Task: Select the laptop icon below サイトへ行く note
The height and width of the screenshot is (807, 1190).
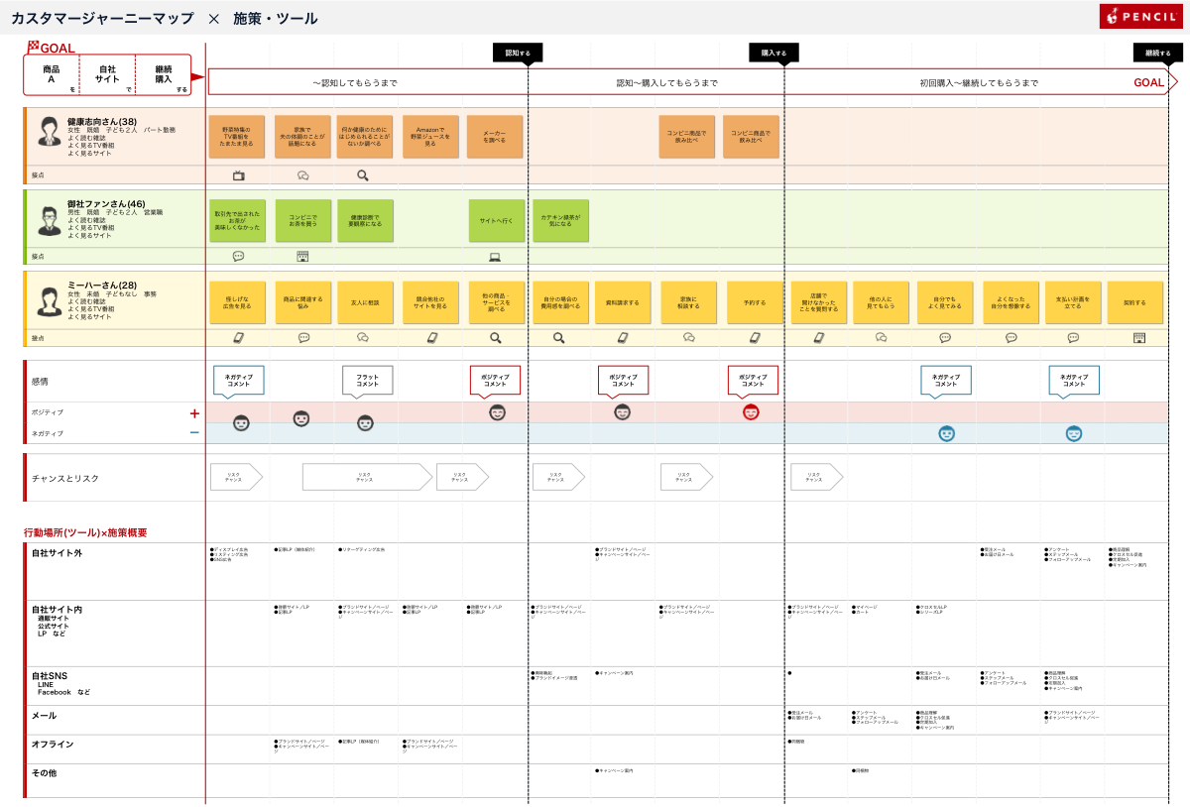Action: point(495,257)
